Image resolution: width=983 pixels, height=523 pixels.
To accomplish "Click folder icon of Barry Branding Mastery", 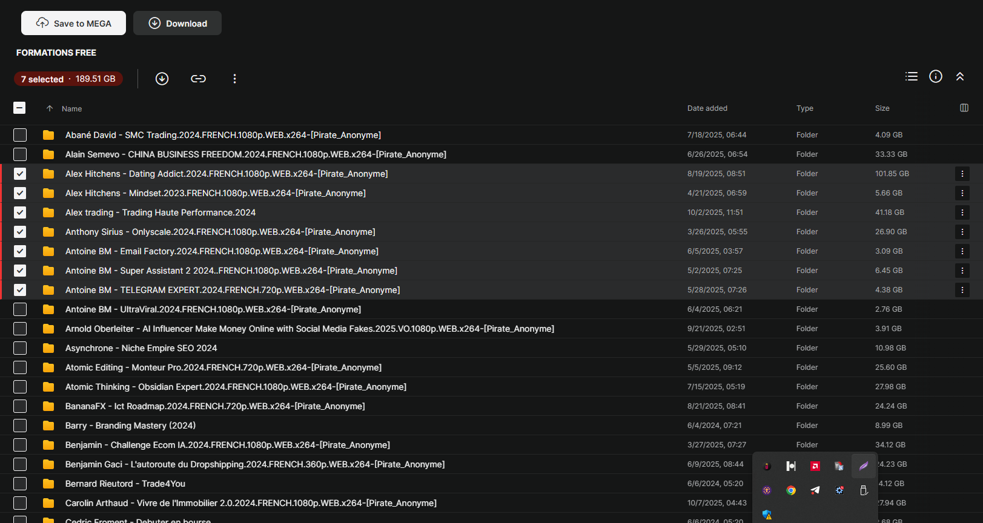I will click(48, 426).
